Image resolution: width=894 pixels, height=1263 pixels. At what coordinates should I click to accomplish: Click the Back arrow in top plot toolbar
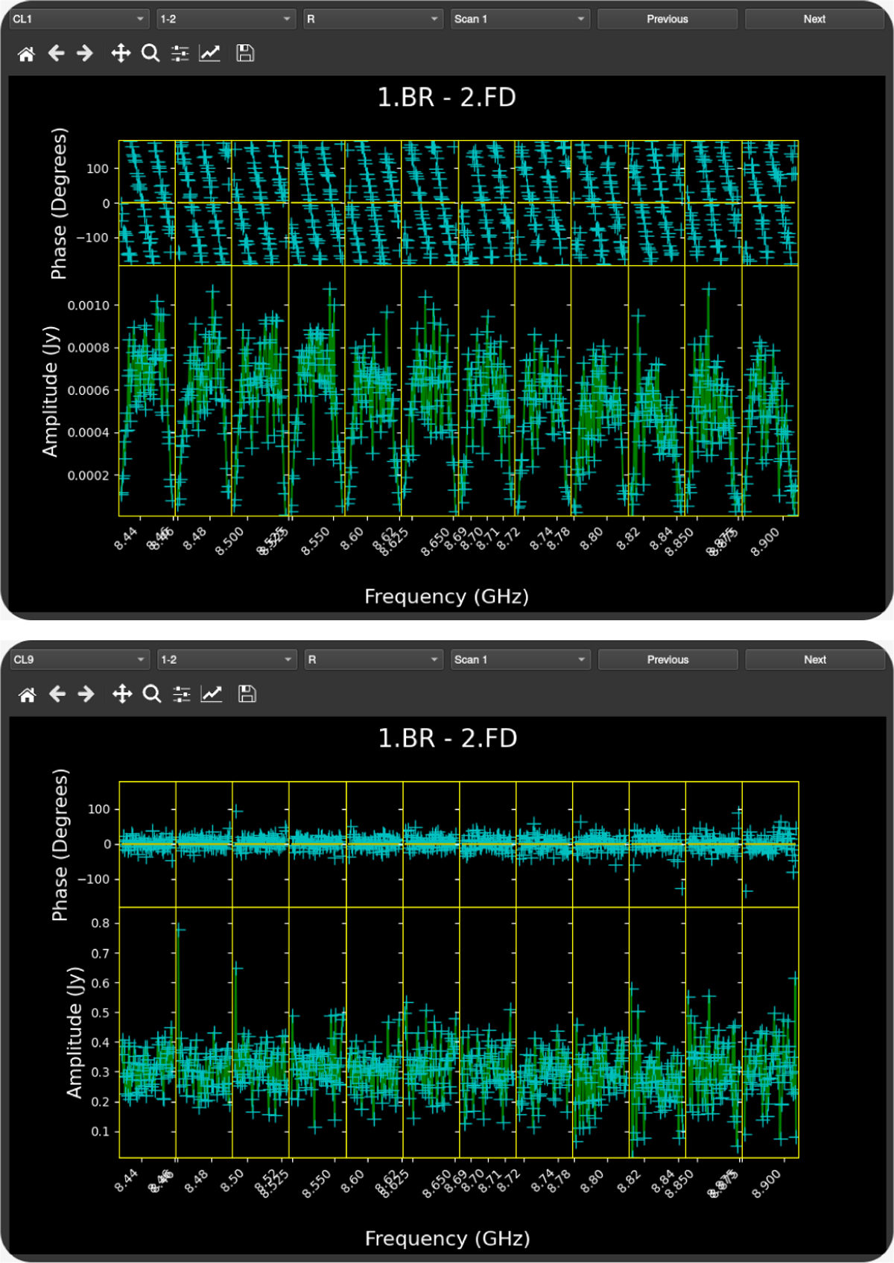(56, 54)
